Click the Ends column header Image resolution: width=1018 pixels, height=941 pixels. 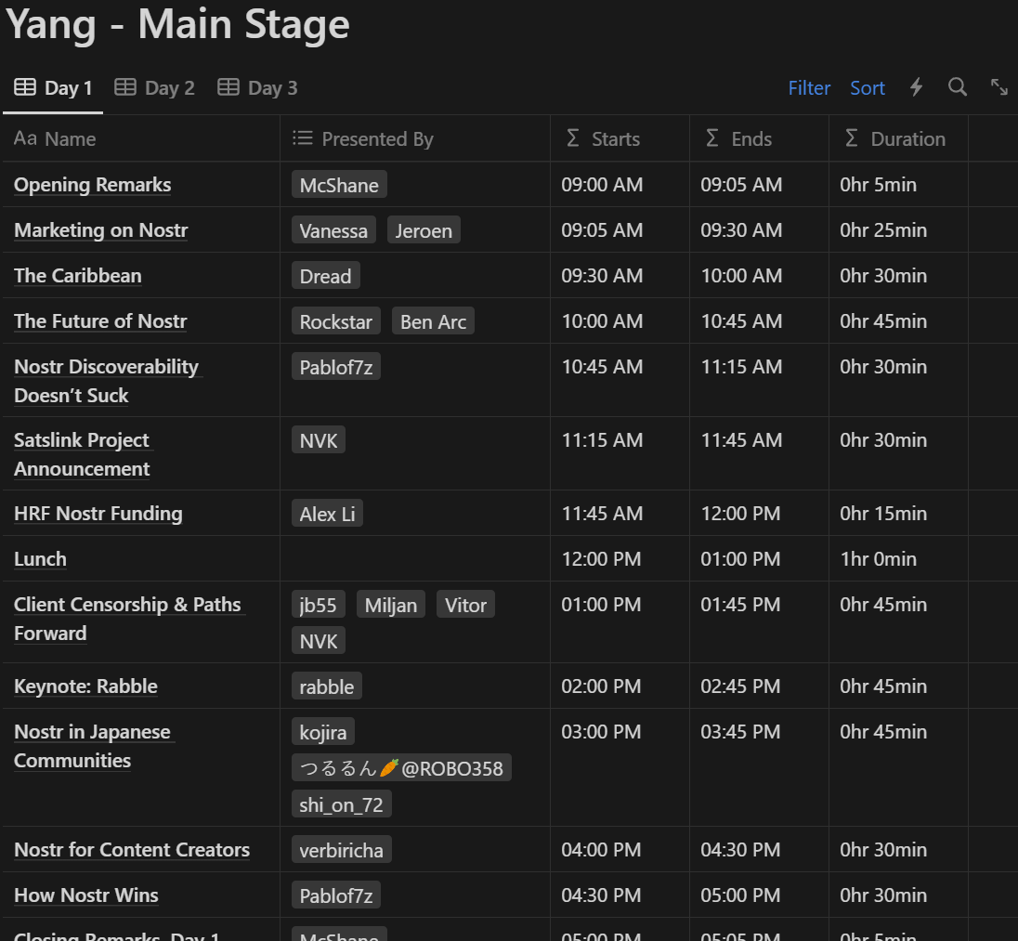pyautogui.click(x=751, y=139)
